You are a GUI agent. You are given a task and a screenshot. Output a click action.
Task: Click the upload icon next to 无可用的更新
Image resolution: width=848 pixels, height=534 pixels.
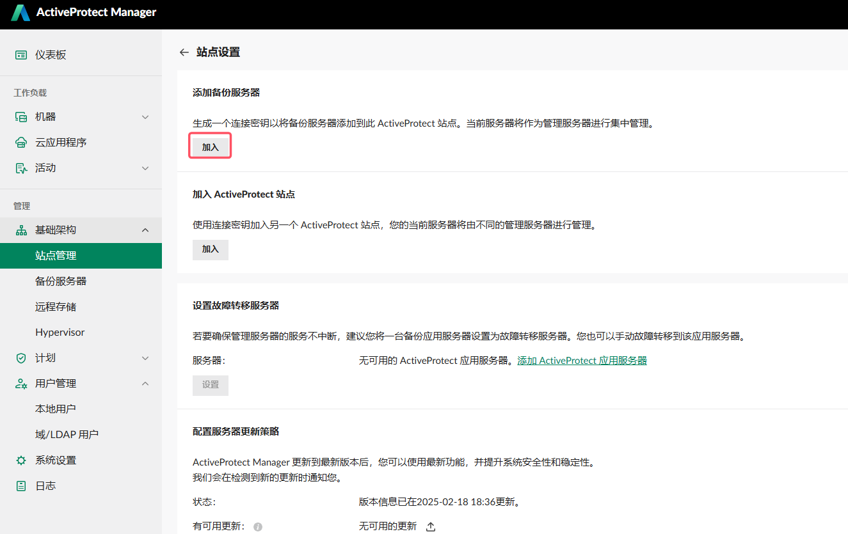[x=431, y=526]
